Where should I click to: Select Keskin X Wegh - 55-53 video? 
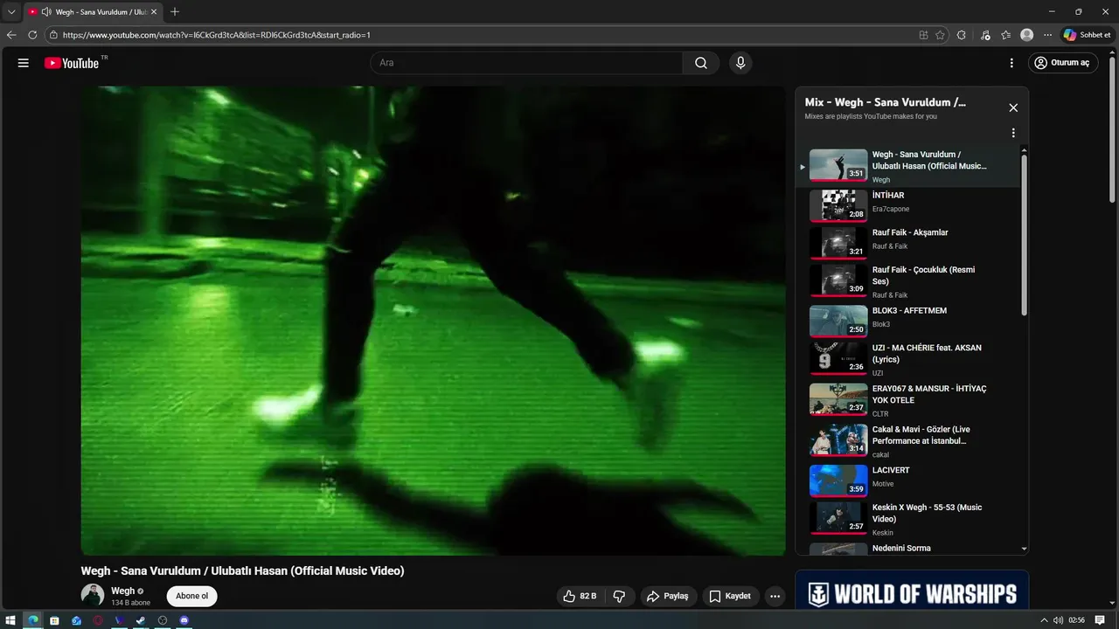[x=909, y=519]
